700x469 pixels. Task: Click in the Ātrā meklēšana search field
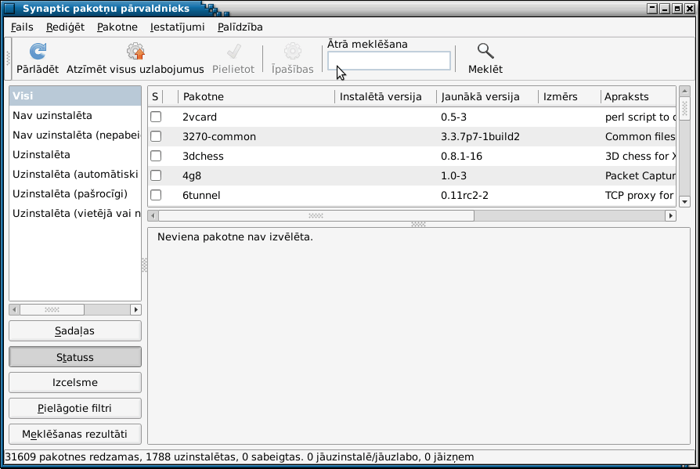(x=389, y=61)
